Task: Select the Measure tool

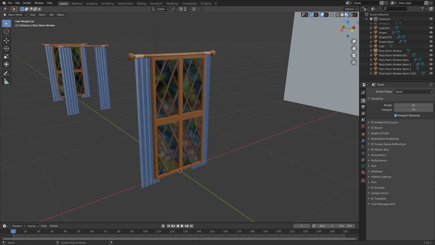Action: point(6,81)
